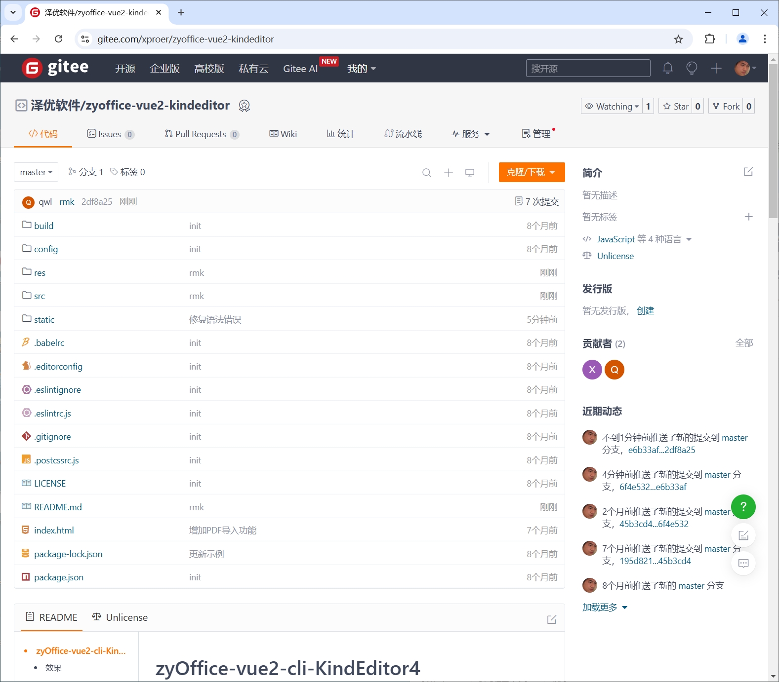Open the Web IDE monitor icon
The height and width of the screenshot is (682, 779).
pyautogui.click(x=470, y=172)
